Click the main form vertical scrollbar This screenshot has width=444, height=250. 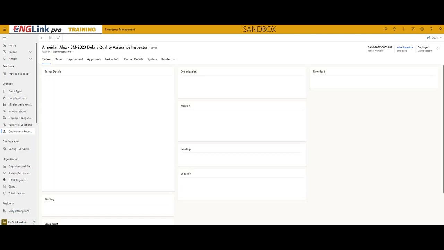pos(443,129)
